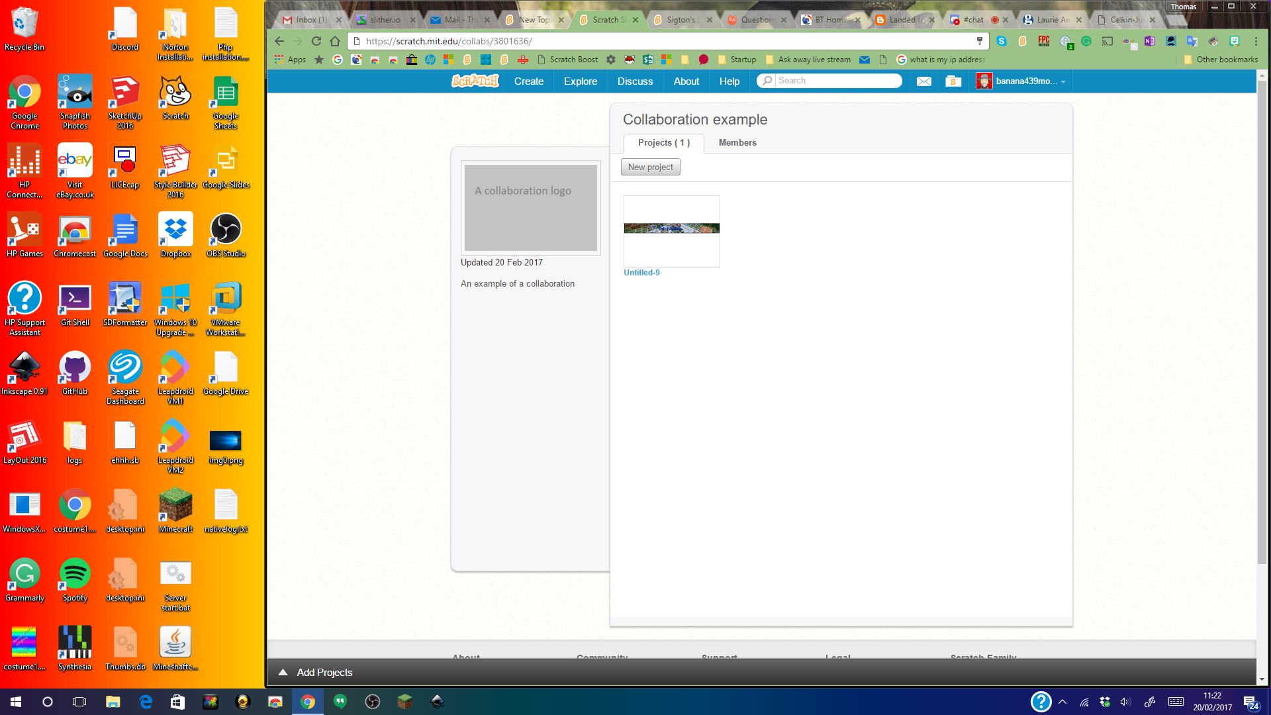Image resolution: width=1271 pixels, height=715 pixels.
Task: Click the New project button
Action: point(650,167)
